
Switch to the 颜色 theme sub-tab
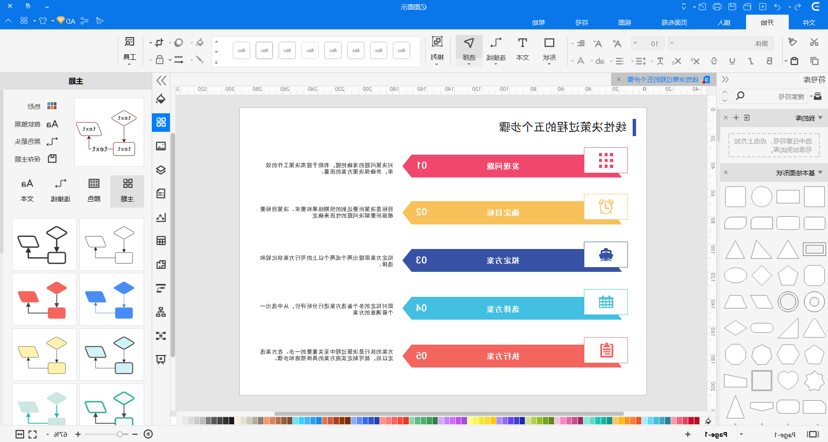(94, 191)
